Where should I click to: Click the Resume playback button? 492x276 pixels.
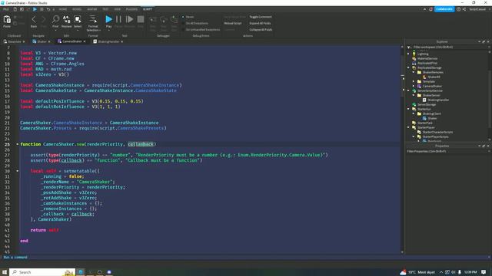click(x=129, y=19)
